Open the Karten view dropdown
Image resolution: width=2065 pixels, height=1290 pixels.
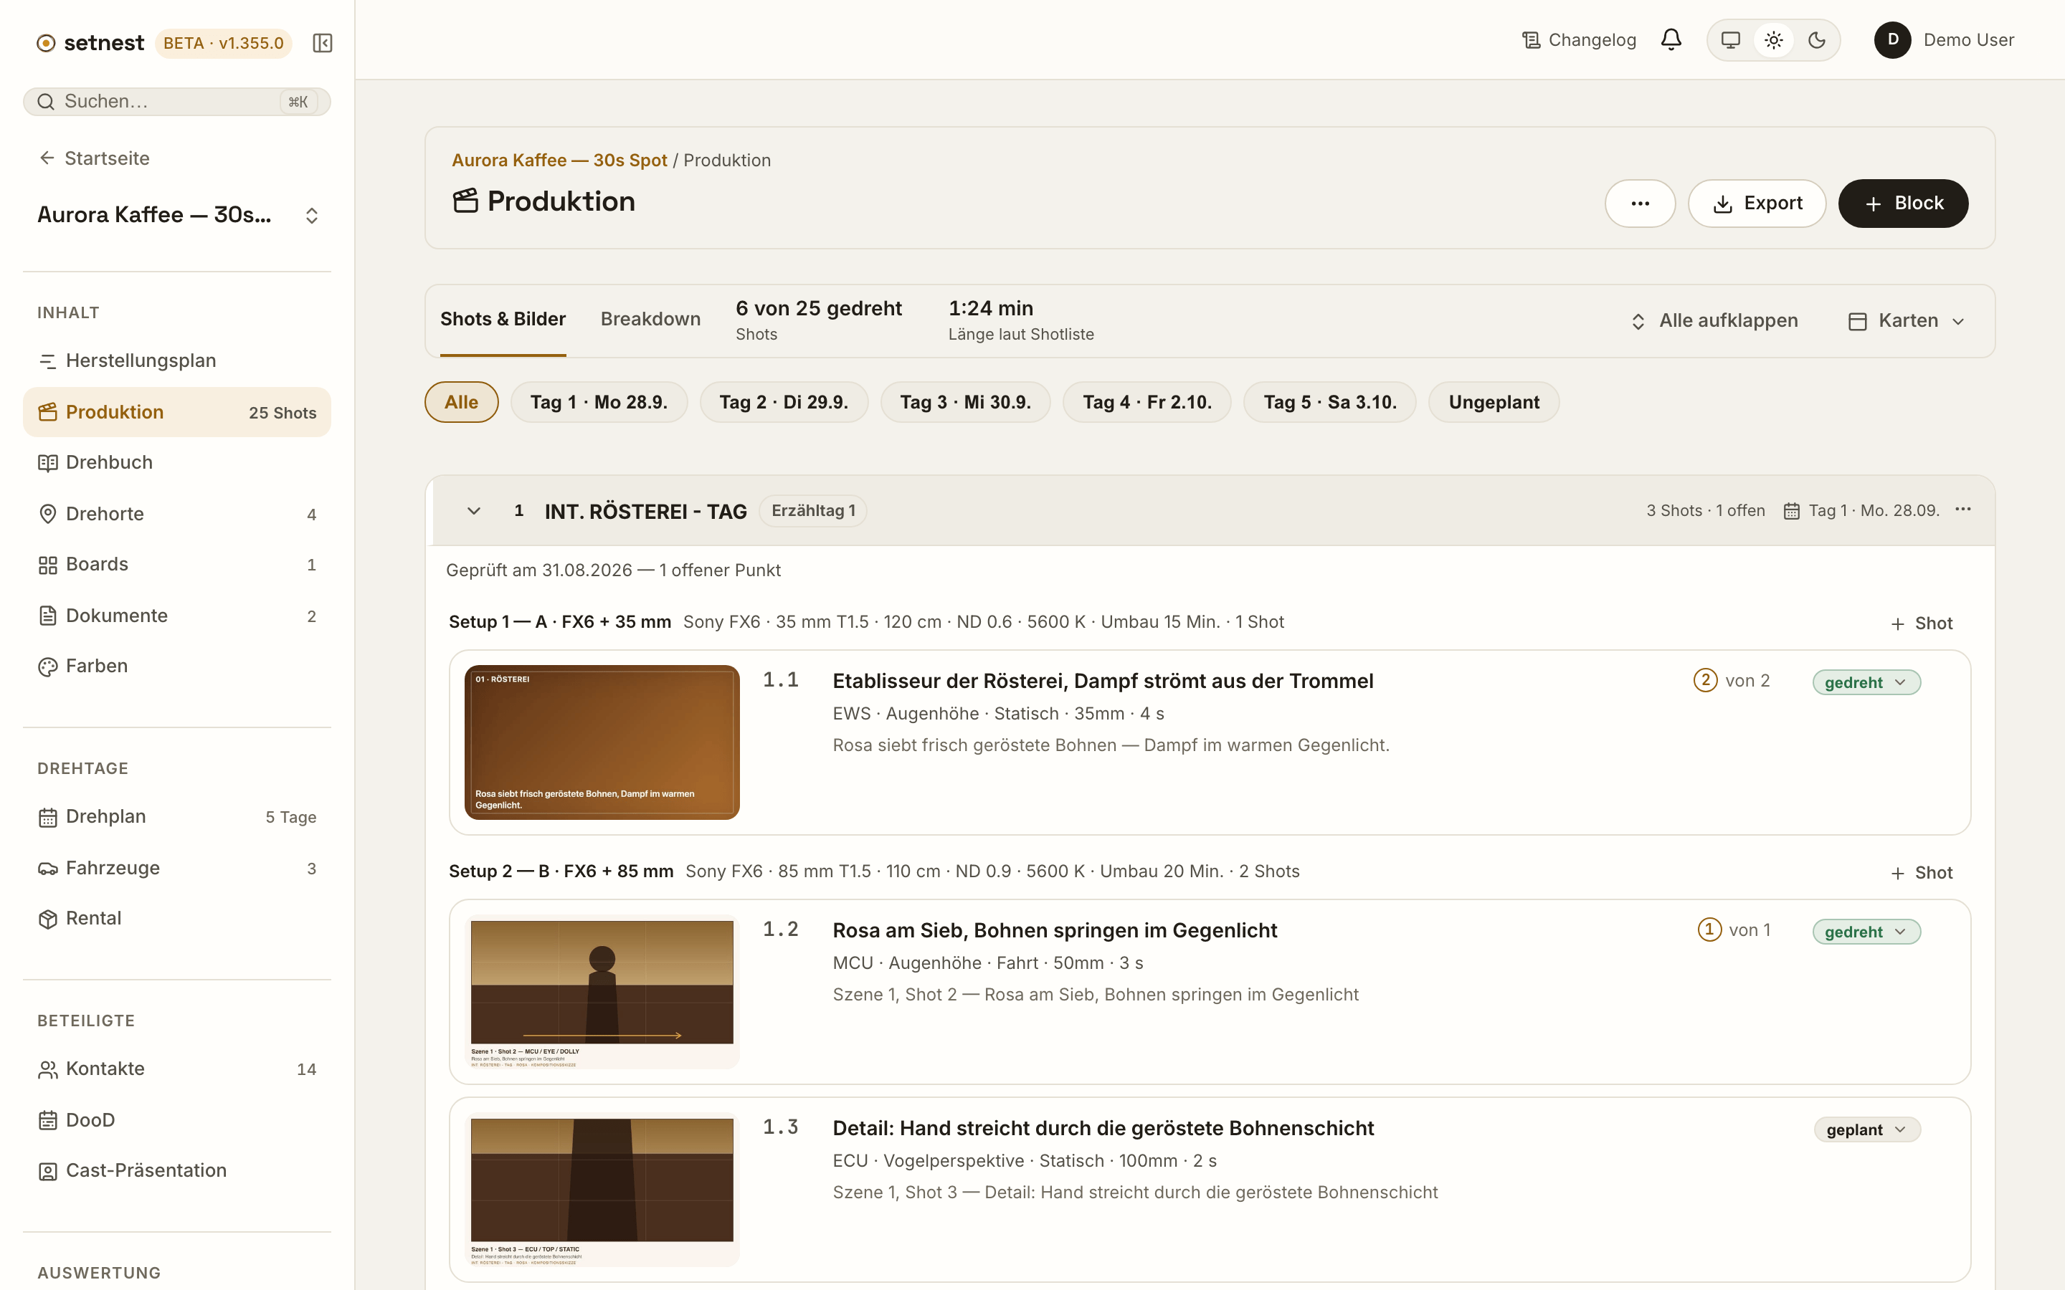1907,321
